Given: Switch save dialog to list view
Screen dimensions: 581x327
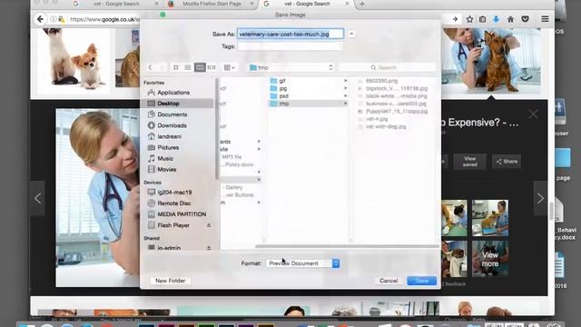Looking at the screenshot, I should pyautogui.click(x=188, y=67).
